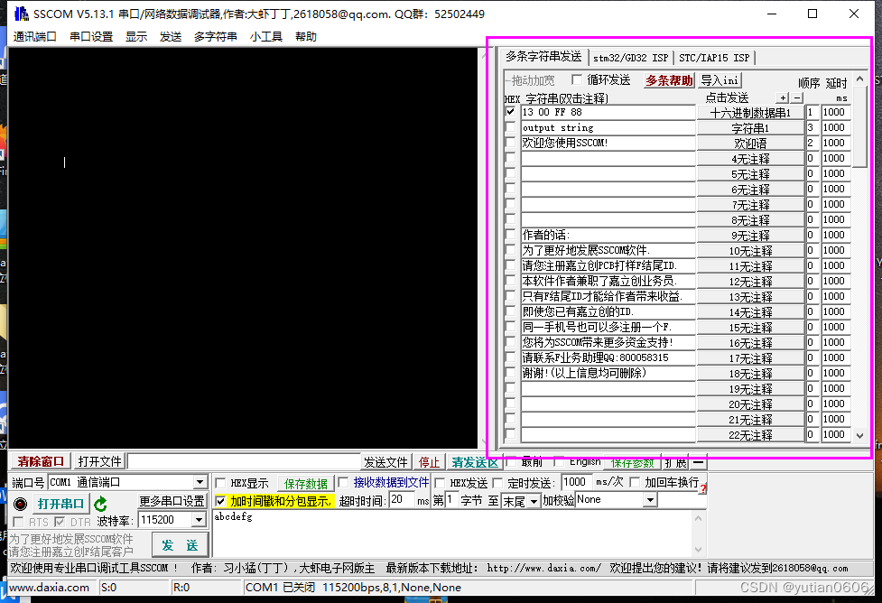Viewport: 882px width, 603px height.
Task: Open the 串口设置 menu
Action: click(x=91, y=37)
